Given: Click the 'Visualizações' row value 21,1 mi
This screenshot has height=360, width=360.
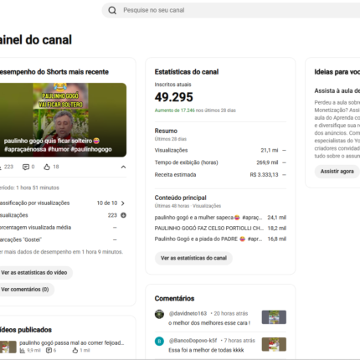Looking at the screenshot, I should [270, 150].
